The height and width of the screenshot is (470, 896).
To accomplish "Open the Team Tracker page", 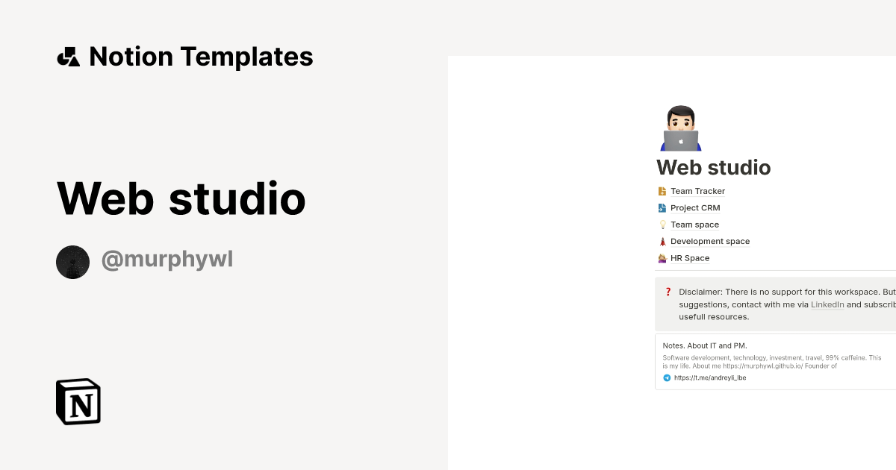I will pyautogui.click(x=697, y=191).
